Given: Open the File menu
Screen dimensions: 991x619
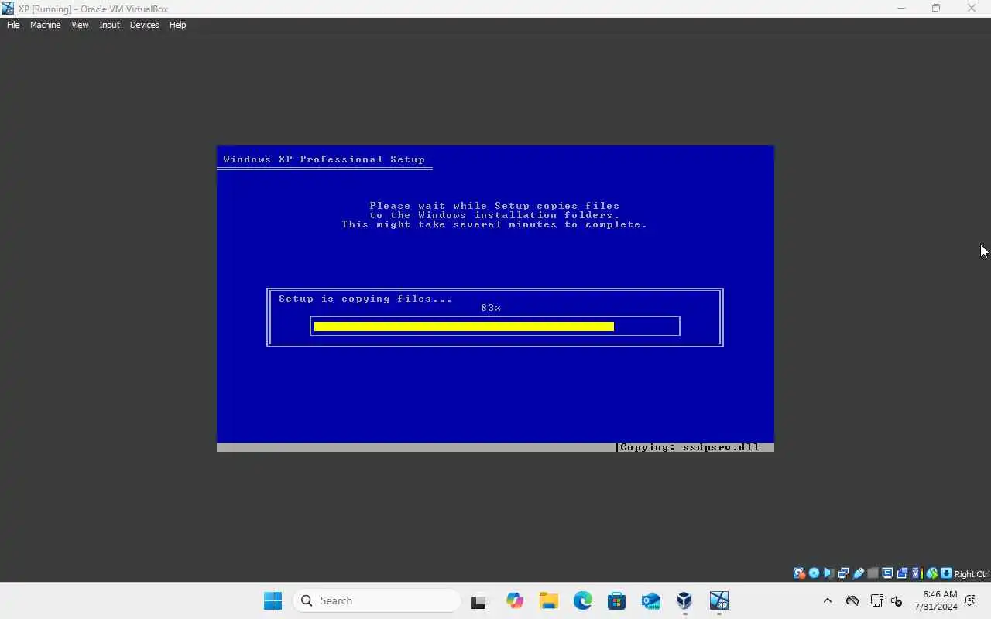Looking at the screenshot, I should tap(13, 25).
